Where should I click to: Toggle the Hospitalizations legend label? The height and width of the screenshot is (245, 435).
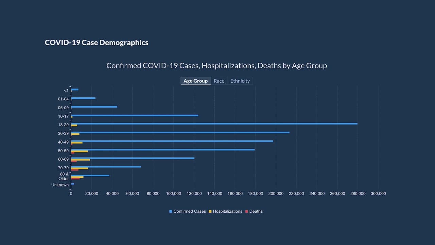pyautogui.click(x=227, y=211)
